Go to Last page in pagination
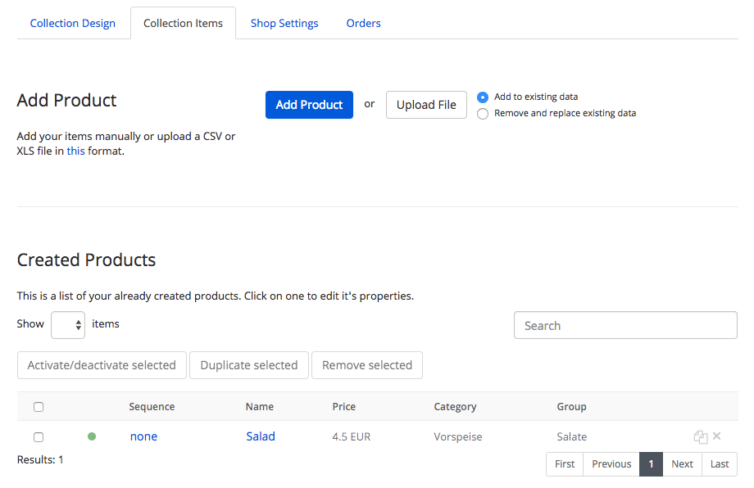 (x=720, y=464)
